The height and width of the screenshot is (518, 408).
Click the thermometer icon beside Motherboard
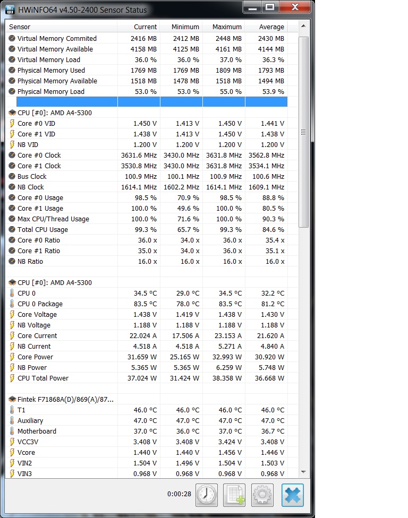click(x=12, y=431)
